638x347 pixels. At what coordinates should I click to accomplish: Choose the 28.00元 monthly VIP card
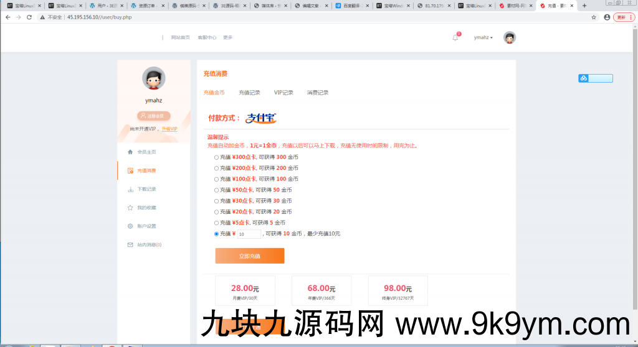pyautogui.click(x=245, y=291)
